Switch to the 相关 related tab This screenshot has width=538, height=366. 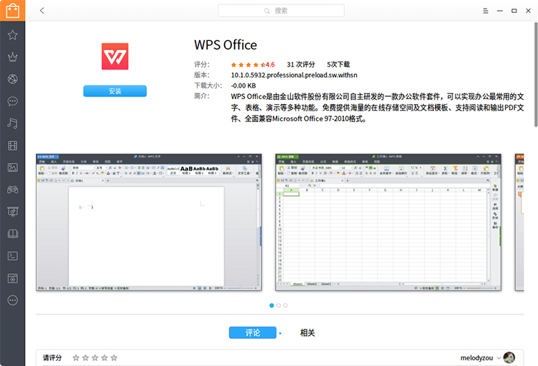(307, 333)
